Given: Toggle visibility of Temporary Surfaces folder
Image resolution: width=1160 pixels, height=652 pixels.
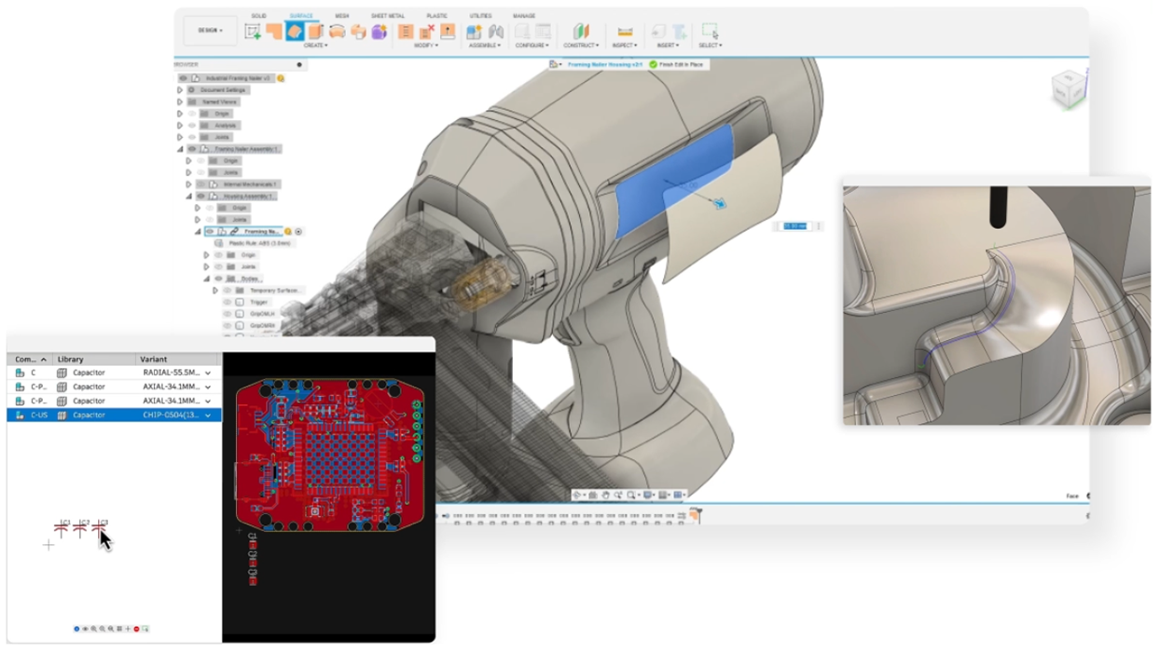Looking at the screenshot, I should tap(227, 291).
